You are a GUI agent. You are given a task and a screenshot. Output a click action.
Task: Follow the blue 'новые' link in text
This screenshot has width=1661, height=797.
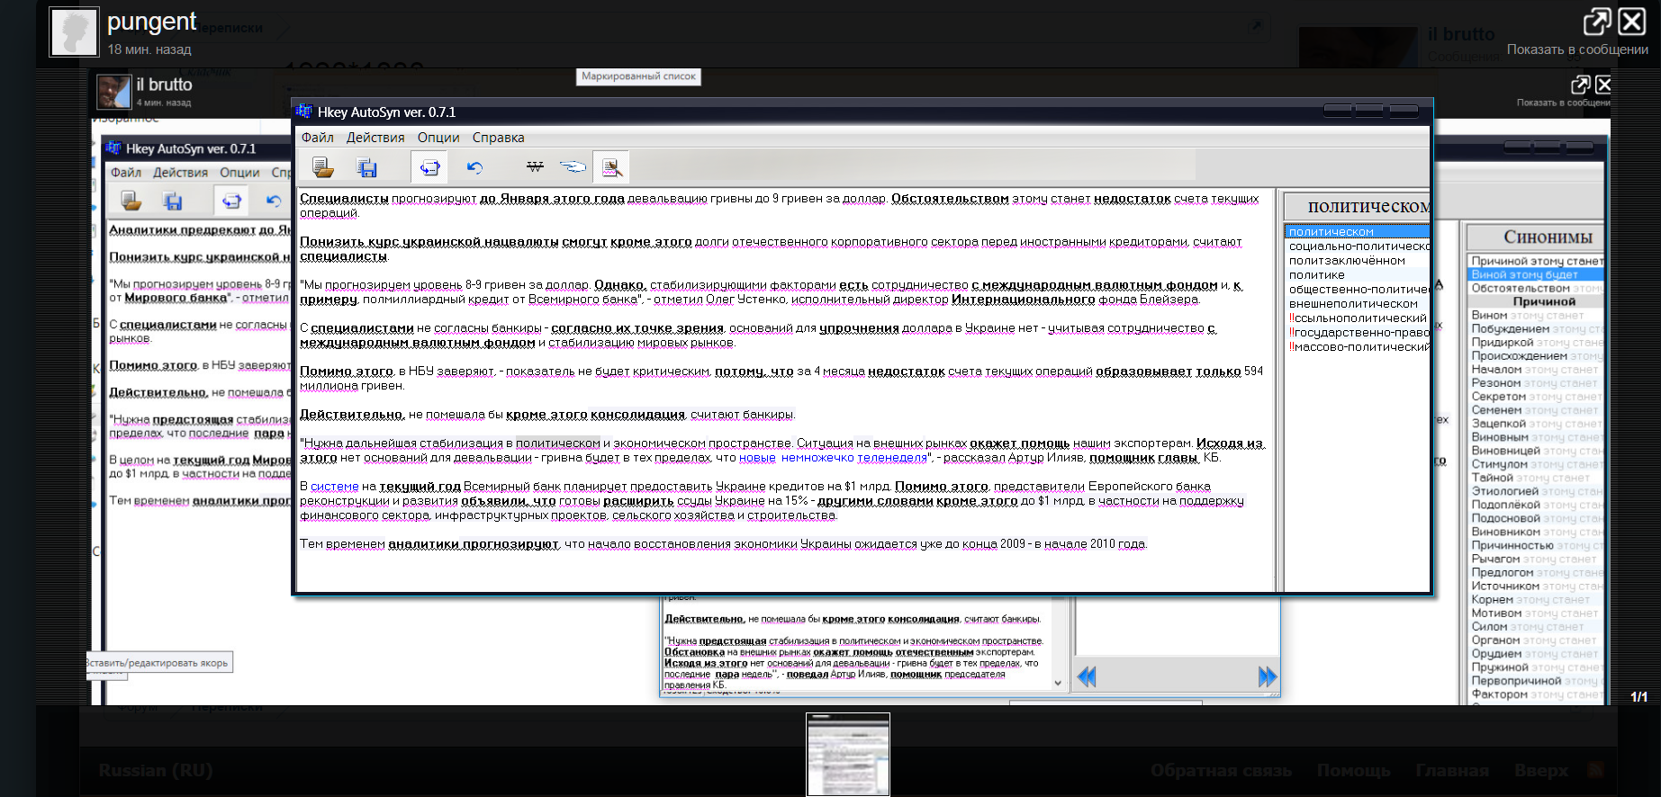point(757,458)
